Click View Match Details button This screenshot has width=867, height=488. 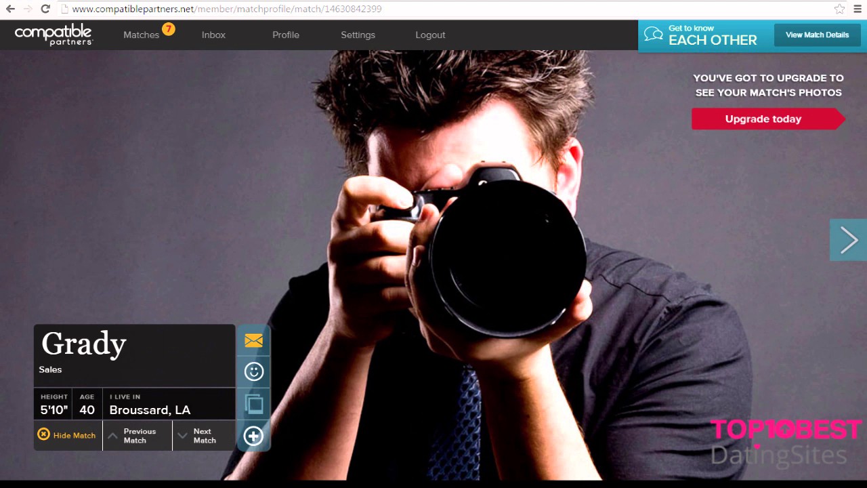click(x=817, y=35)
